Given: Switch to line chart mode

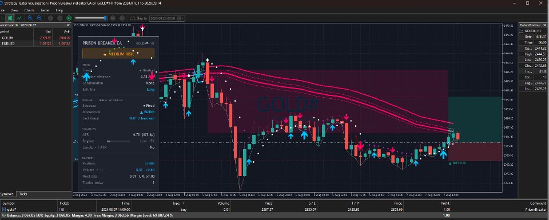Looking at the screenshot, I should tap(19, 18).
